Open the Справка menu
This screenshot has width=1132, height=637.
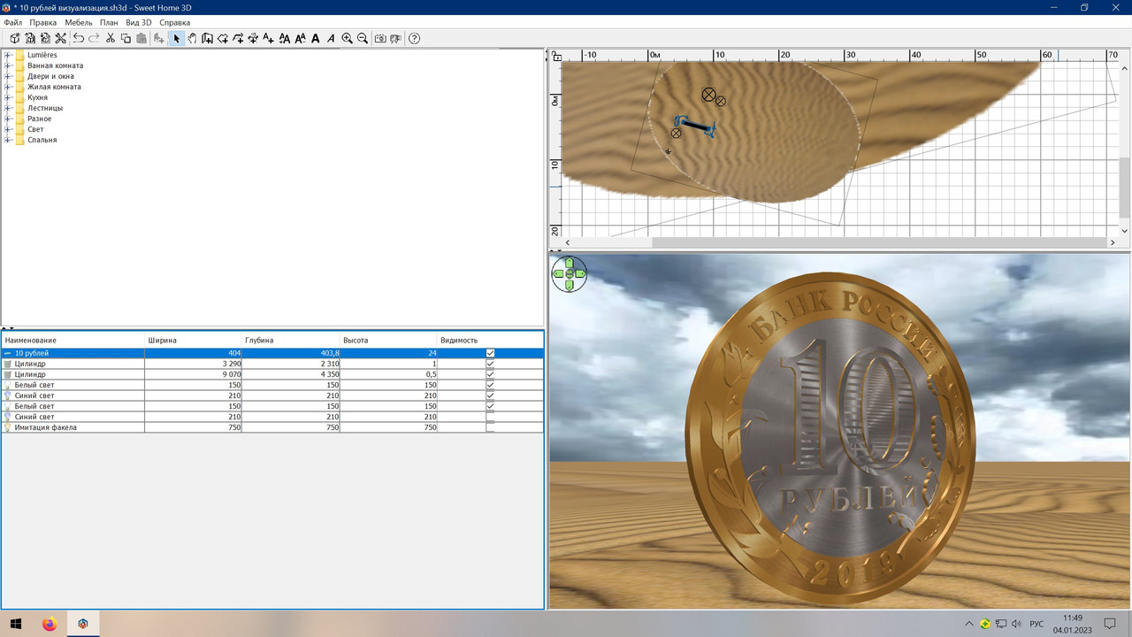[174, 22]
